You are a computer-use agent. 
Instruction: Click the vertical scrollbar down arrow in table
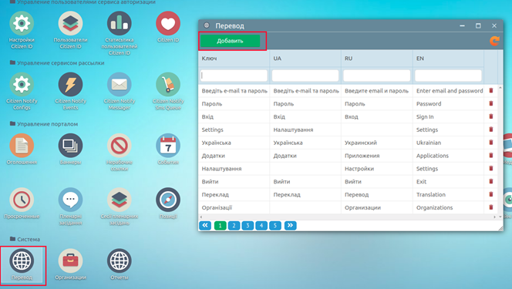(x=500, y=217)
